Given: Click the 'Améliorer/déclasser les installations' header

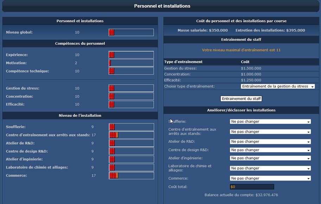Looking at the screenshot, I should [x=241, y=110].
